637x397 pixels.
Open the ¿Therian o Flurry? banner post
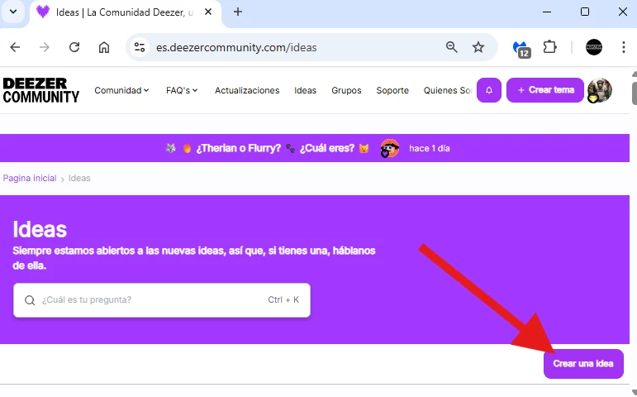(x=268, y=149)
